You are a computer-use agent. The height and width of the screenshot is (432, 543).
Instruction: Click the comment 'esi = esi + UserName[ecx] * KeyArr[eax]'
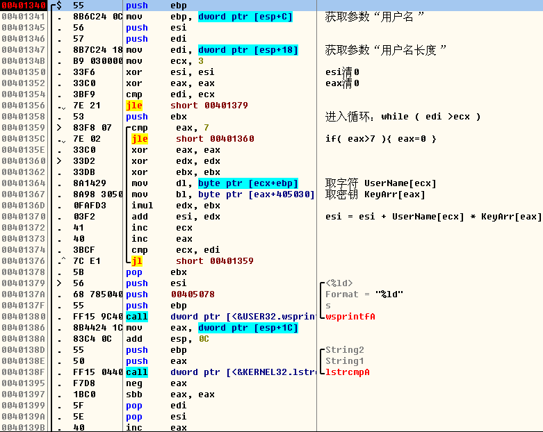tap(433, 217)
